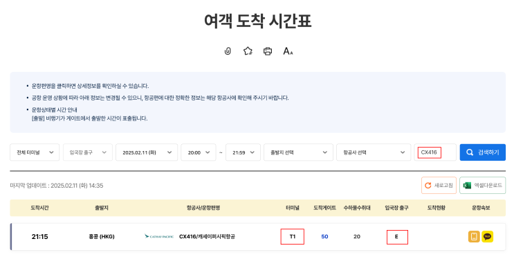Click the 새로고침 button
Screen dimensions: 514x257
439,186
